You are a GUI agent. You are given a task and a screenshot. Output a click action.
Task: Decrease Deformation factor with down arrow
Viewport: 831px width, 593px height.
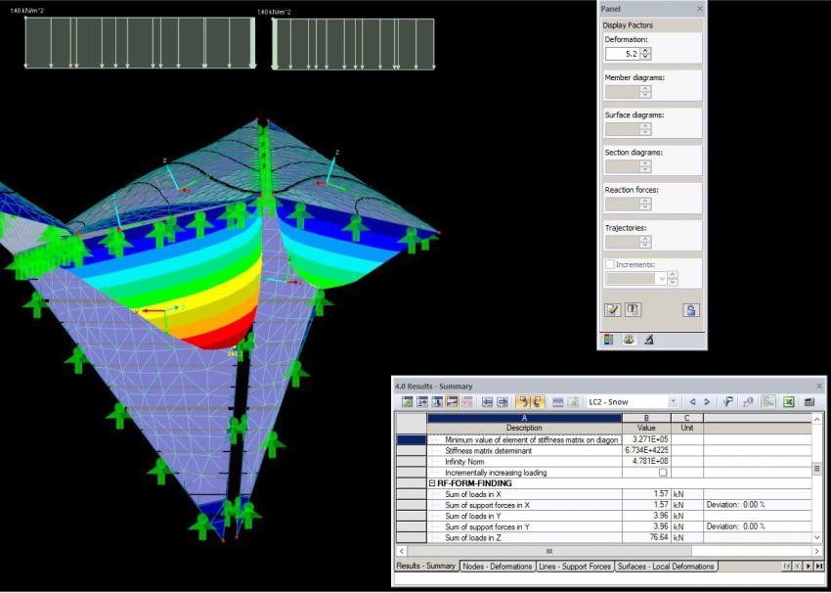click(x=645, y=56)
